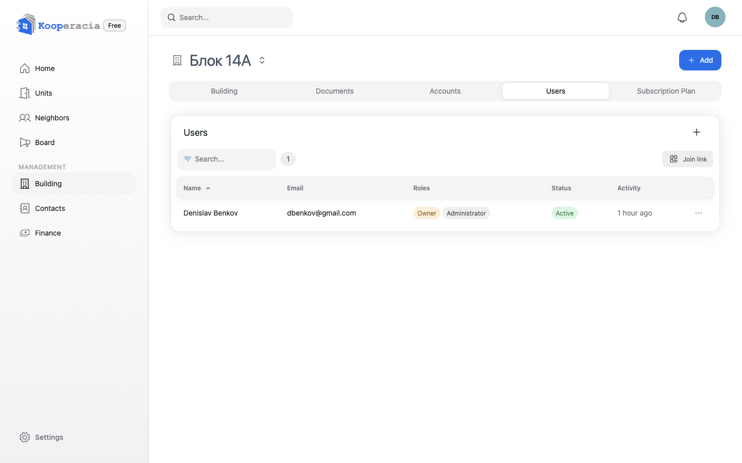Viewport: 742px width, 463px height.
Task: Click the building icon beside Блок 14А
Action: coord(177,60)
